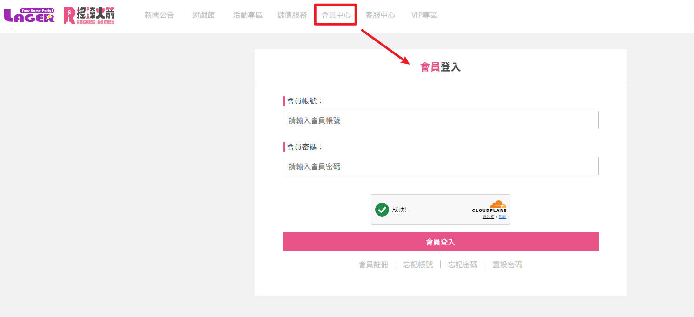Click the purple Lager logo
This screenshot has height=317, width=694.
coord(29,15)
